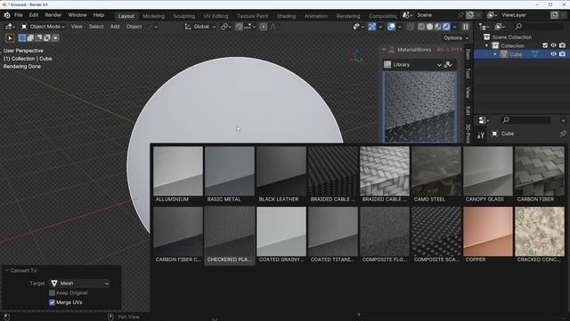Image resolution: width=570 pixels, height=321 pixels.
Task: Switch to rendered viewport shading
Action: pos(446,27)
